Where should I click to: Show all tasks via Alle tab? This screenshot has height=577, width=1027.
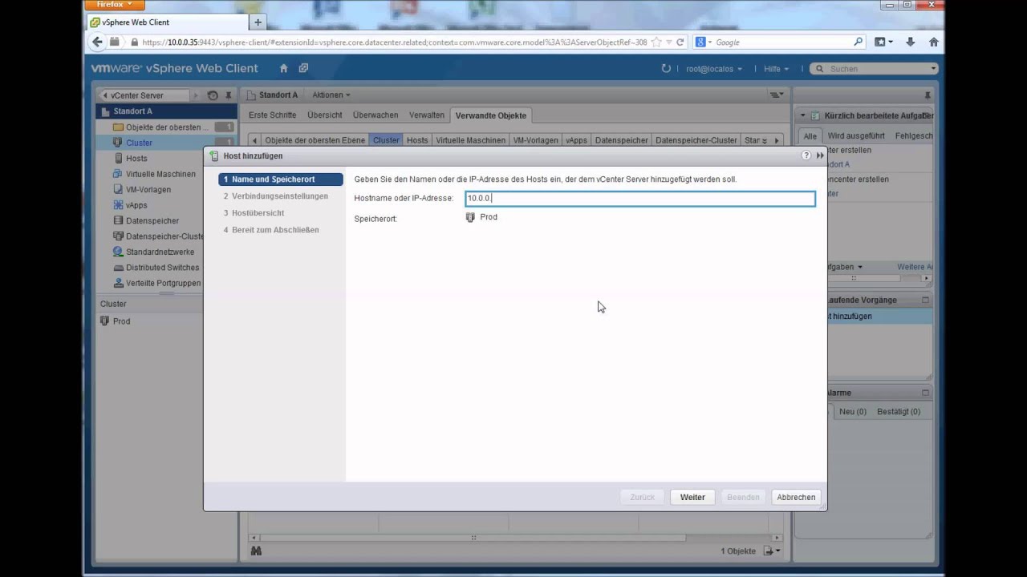[810, 136]
